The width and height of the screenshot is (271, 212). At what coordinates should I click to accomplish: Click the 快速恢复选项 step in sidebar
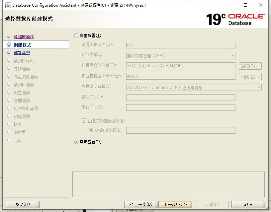coord(26,77)
